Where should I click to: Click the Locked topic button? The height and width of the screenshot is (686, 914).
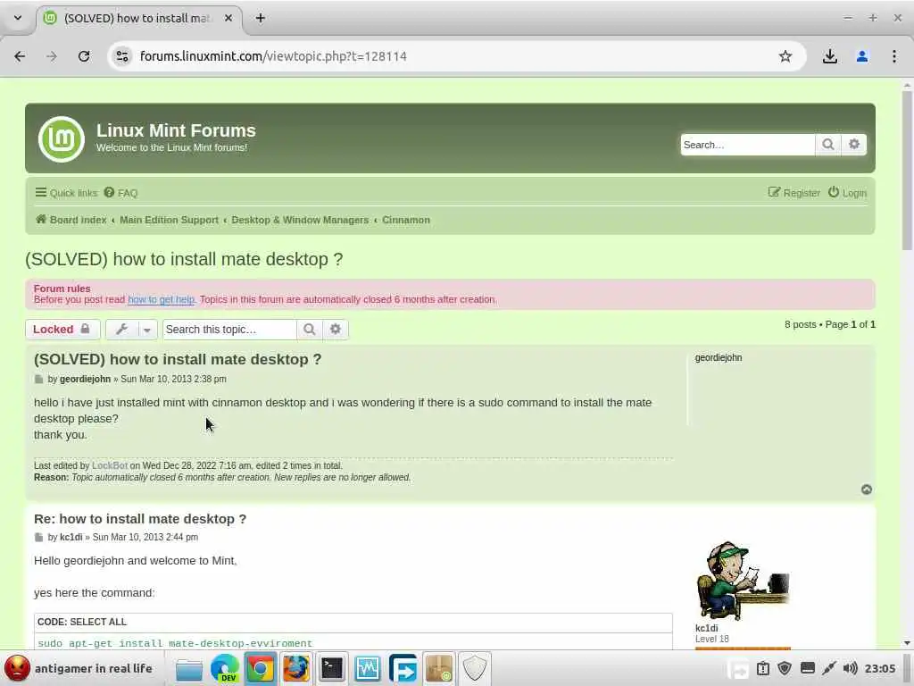click(x=62, y=330)
